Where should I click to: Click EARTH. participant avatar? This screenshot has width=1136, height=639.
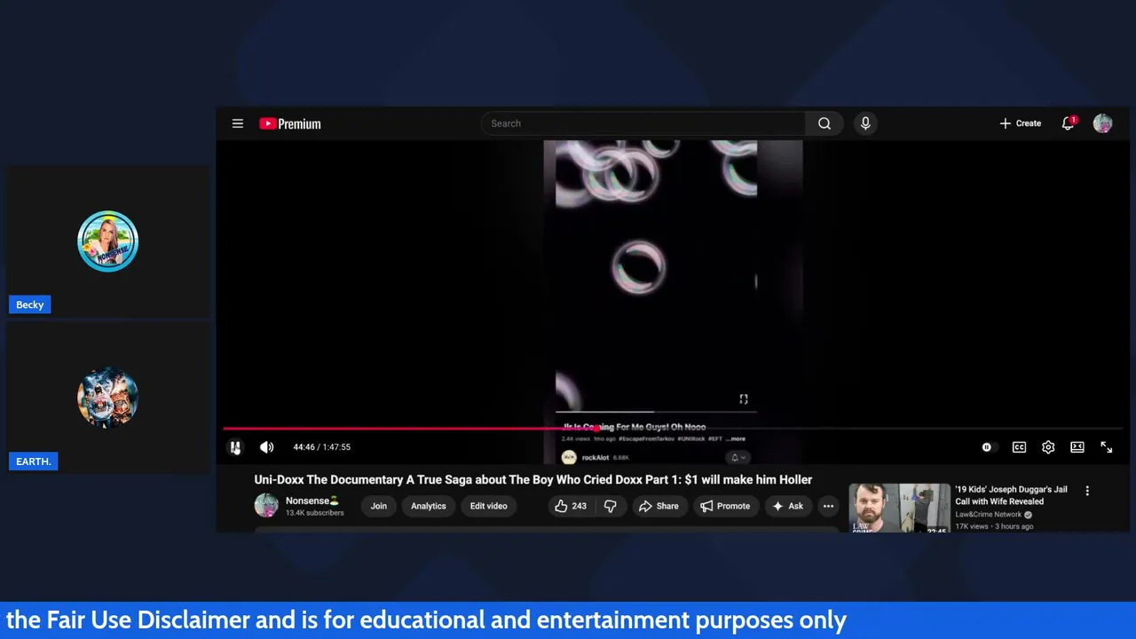[107, 398]
